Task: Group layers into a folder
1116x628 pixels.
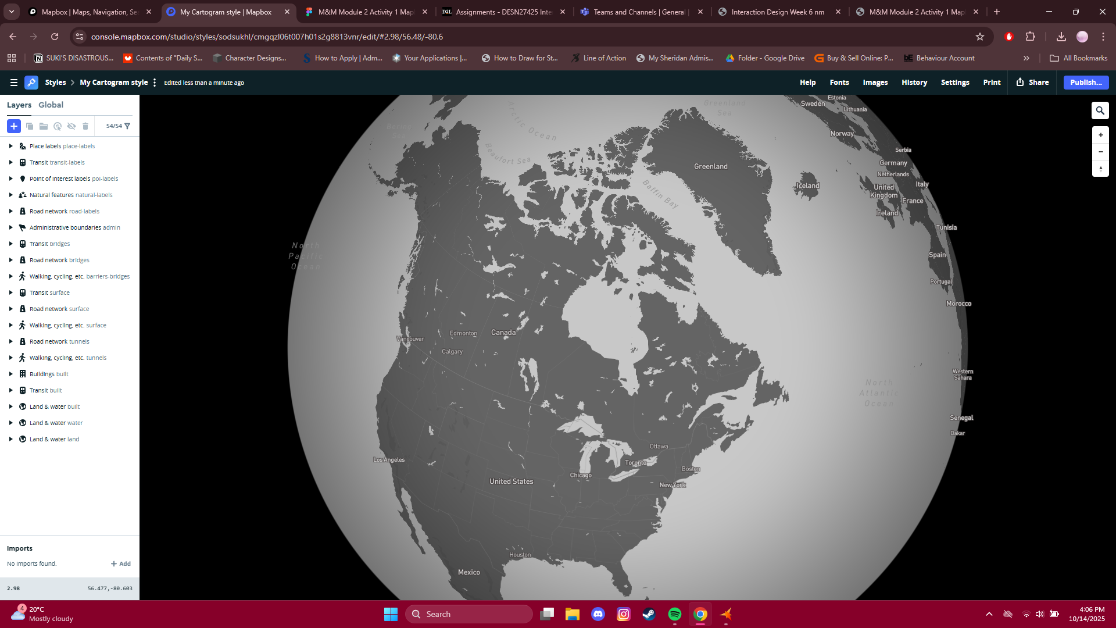Action: point(44,126)
